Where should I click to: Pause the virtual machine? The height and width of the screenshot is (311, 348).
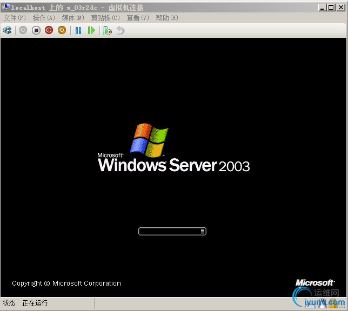click(x=78, y=30)
